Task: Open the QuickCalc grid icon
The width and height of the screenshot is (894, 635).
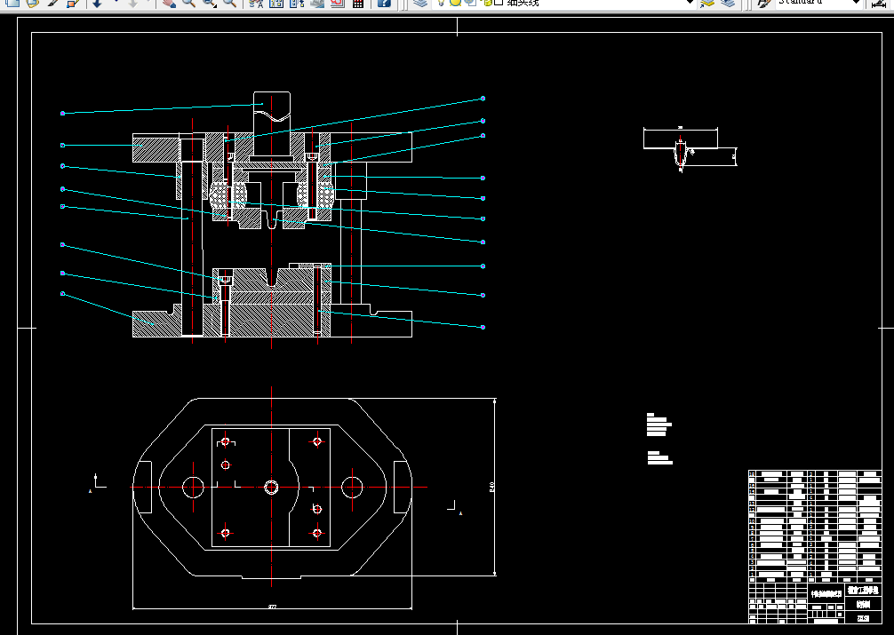Action: (358, 3)
